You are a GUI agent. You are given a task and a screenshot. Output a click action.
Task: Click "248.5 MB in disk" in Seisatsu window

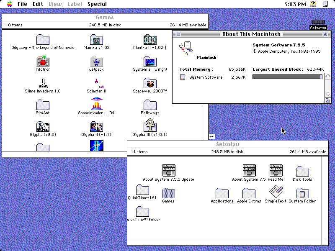click(x=227, y=152)
